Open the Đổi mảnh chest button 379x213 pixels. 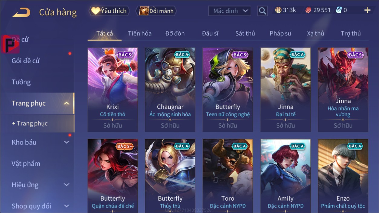click(156, 11)
